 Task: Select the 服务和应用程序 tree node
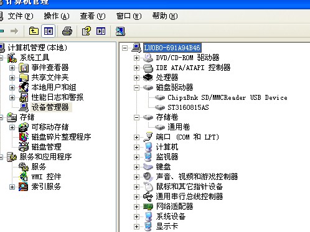pyautogui.click(x=46, y=157)
